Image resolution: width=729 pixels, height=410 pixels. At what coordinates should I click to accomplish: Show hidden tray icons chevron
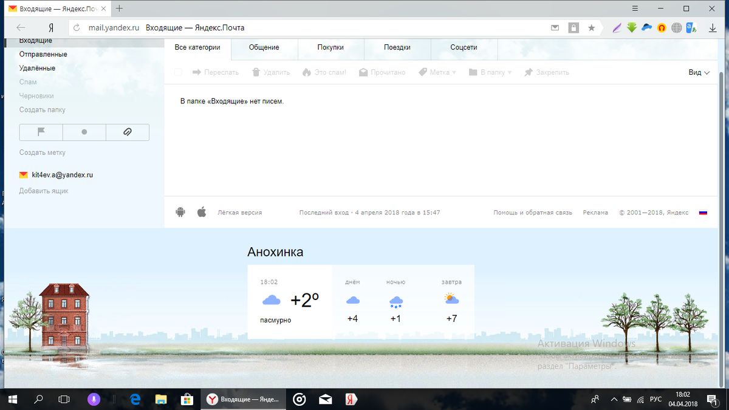coord(613,399)
